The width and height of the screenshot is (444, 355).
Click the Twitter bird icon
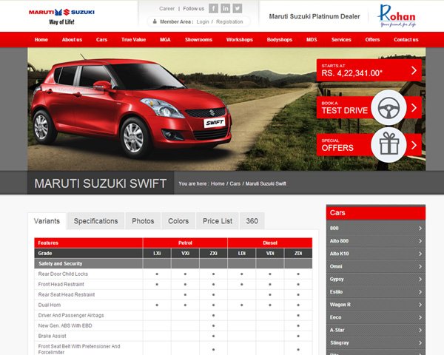coord(238,8)
